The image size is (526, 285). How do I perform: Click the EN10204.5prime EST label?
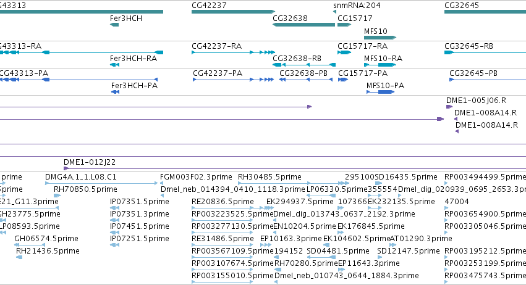(x=305, y=226)
